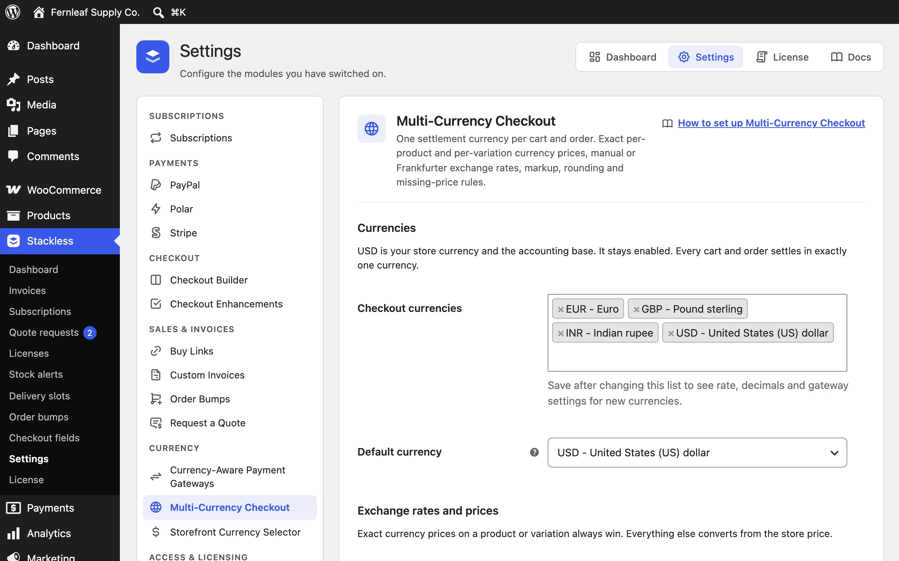Screen dimensions: 899x561
Task: Click the globe icon next to Multi-Currency Checkout heading
Action: 372,129
